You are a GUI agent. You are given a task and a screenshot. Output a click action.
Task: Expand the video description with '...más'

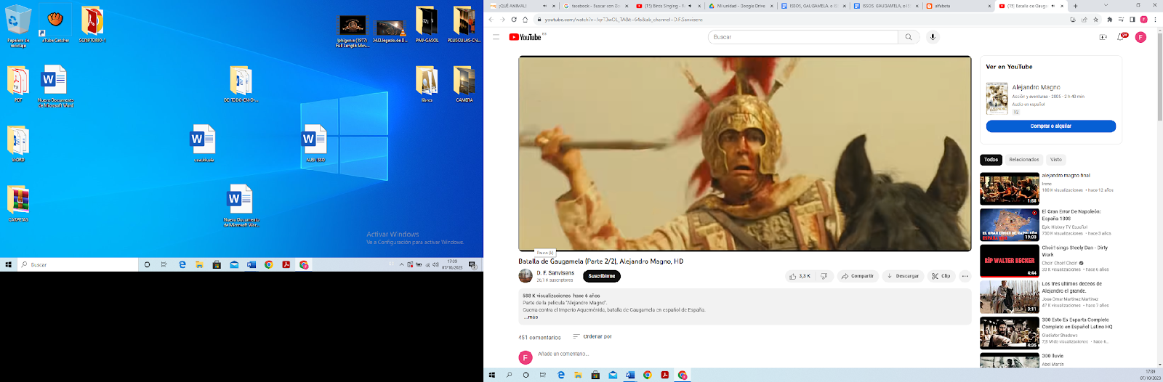(531, 317)
